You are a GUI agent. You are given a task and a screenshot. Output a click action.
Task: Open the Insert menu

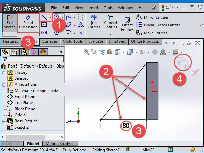tap(93, 8)
